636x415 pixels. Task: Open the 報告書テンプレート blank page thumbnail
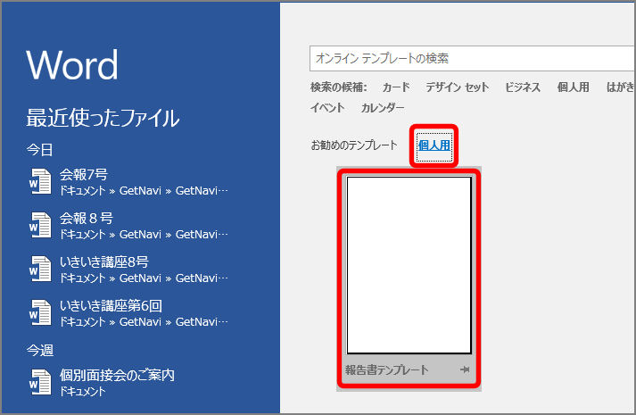409,265
